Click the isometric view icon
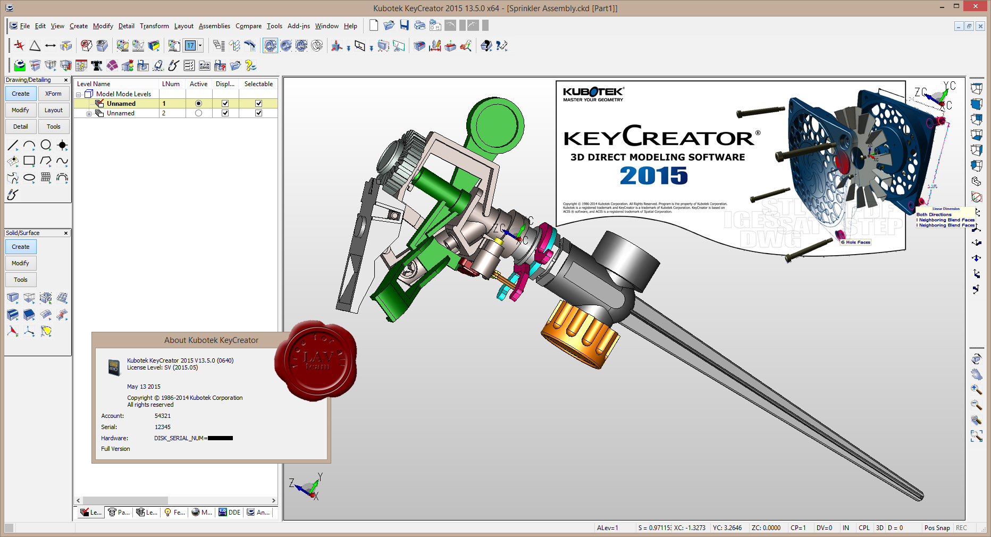This screenshot has height=537, width=991. 976,181
